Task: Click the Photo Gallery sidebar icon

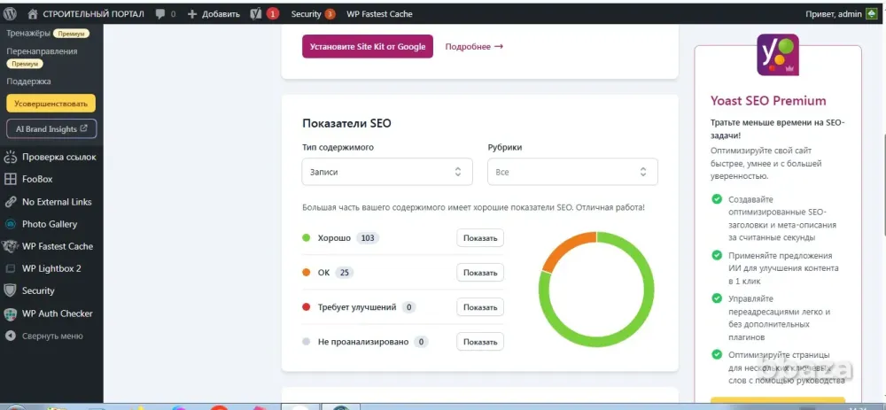Action: pyautogui.click(x=10, y=224)
